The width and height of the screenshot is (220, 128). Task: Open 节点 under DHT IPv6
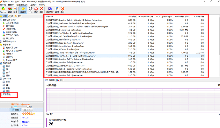pyautogui.click(x=6, y=82)
